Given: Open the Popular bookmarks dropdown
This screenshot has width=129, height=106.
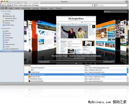Looking at the screenshot, I should pyautogui.click(x=59, y=8).
